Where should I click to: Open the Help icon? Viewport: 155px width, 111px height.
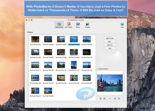[x=122, y=25]
